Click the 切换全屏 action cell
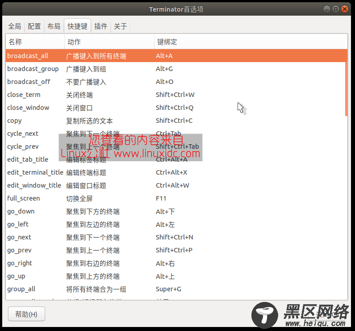This screenshot has height=331, width=355. pyautogui.click(x=79, y=198)
